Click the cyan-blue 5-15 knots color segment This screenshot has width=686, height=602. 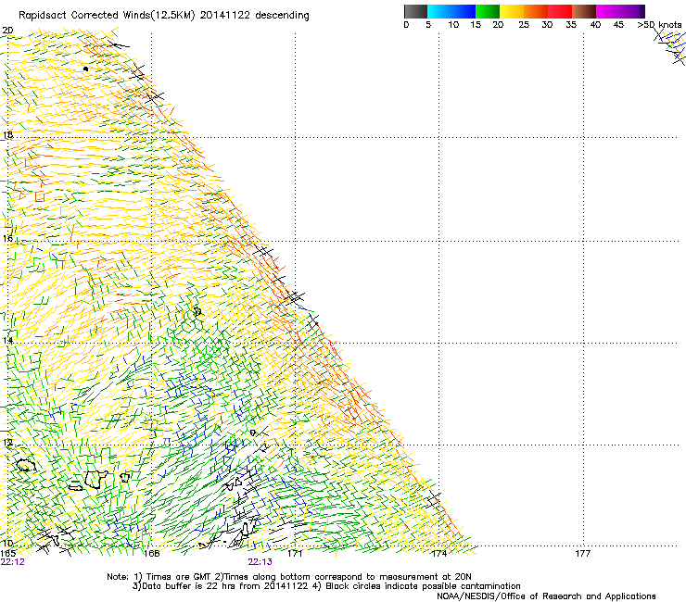pos(451,11)
